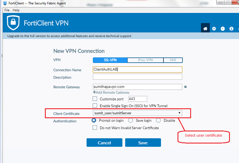Click the Authentication label

point(65,121)
